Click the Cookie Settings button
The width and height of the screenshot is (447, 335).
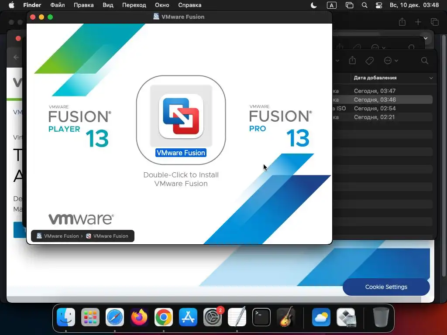click(386, 287)
